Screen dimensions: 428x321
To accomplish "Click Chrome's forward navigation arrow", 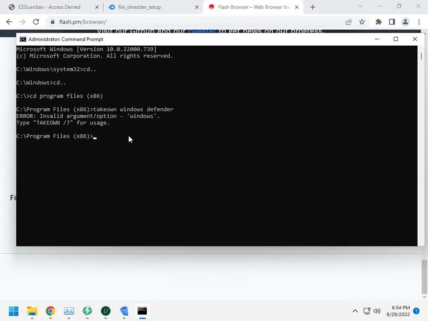I will [23, 22].
